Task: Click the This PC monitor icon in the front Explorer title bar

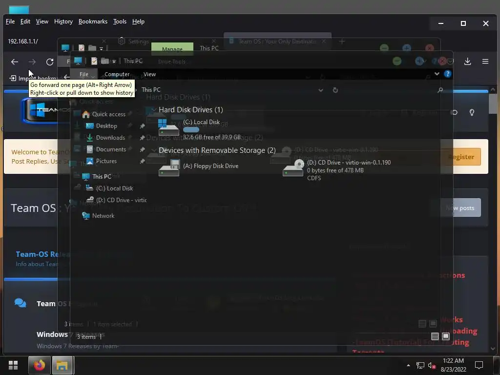Action: [x=78, y=61]
